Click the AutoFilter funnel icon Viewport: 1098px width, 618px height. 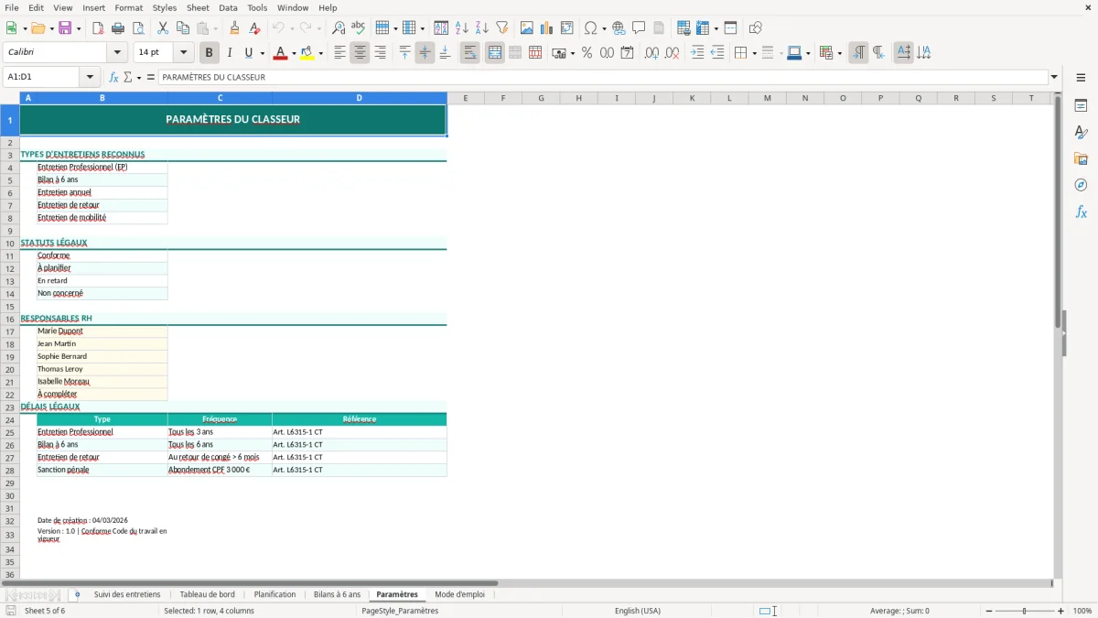(x=501, y=28)
